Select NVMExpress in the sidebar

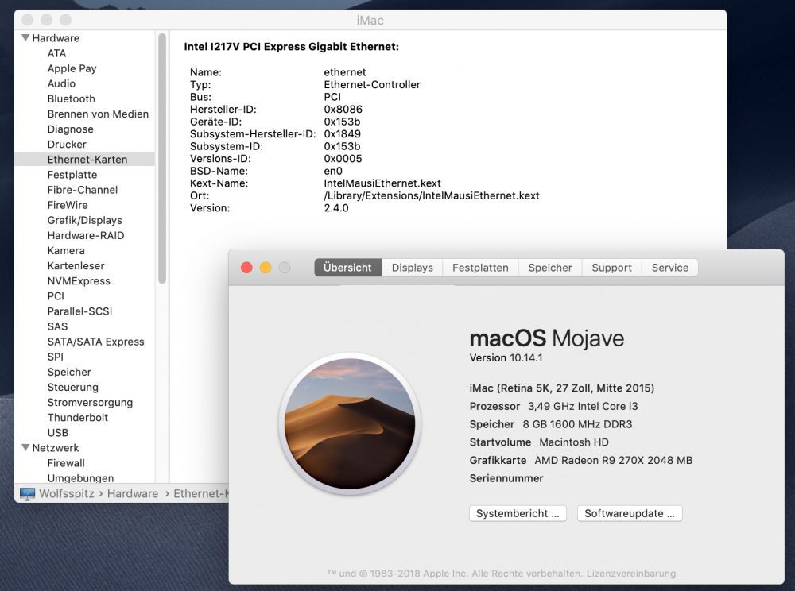(x=79, y=281)
